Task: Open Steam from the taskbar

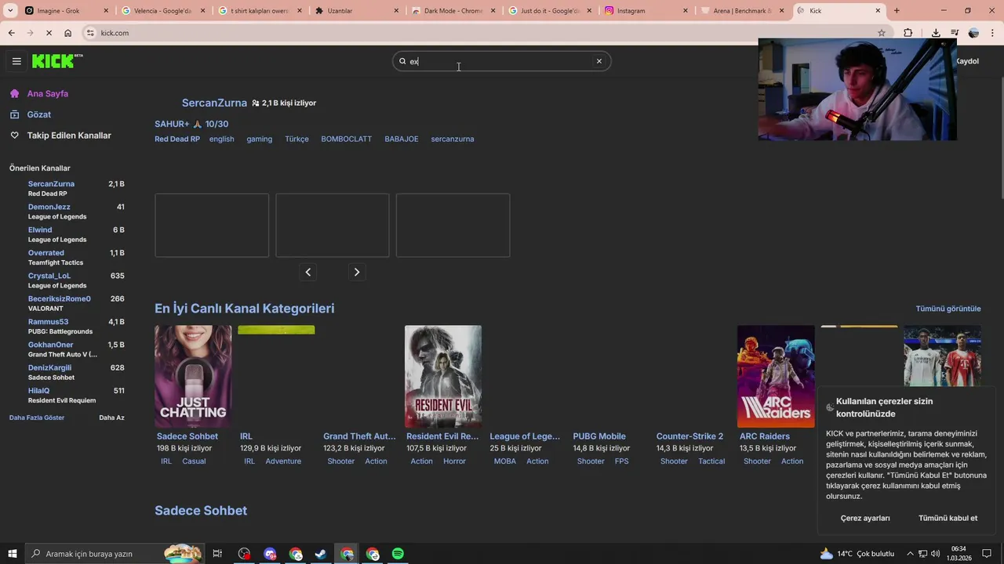Action: [x=321, y=554]
